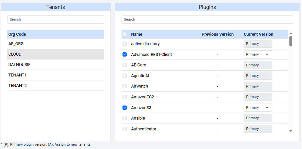Check the active-directory plugin checkbox
Screen dimensions: 302x149
point(125,44)
